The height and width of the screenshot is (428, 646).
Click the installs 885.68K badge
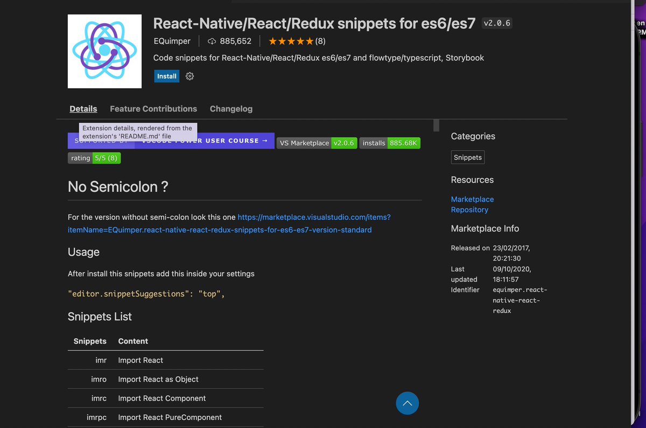point(390,143)
